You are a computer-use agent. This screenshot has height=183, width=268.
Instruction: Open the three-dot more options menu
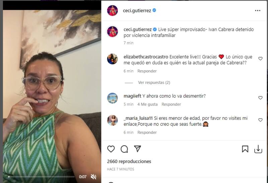(258, 11)
